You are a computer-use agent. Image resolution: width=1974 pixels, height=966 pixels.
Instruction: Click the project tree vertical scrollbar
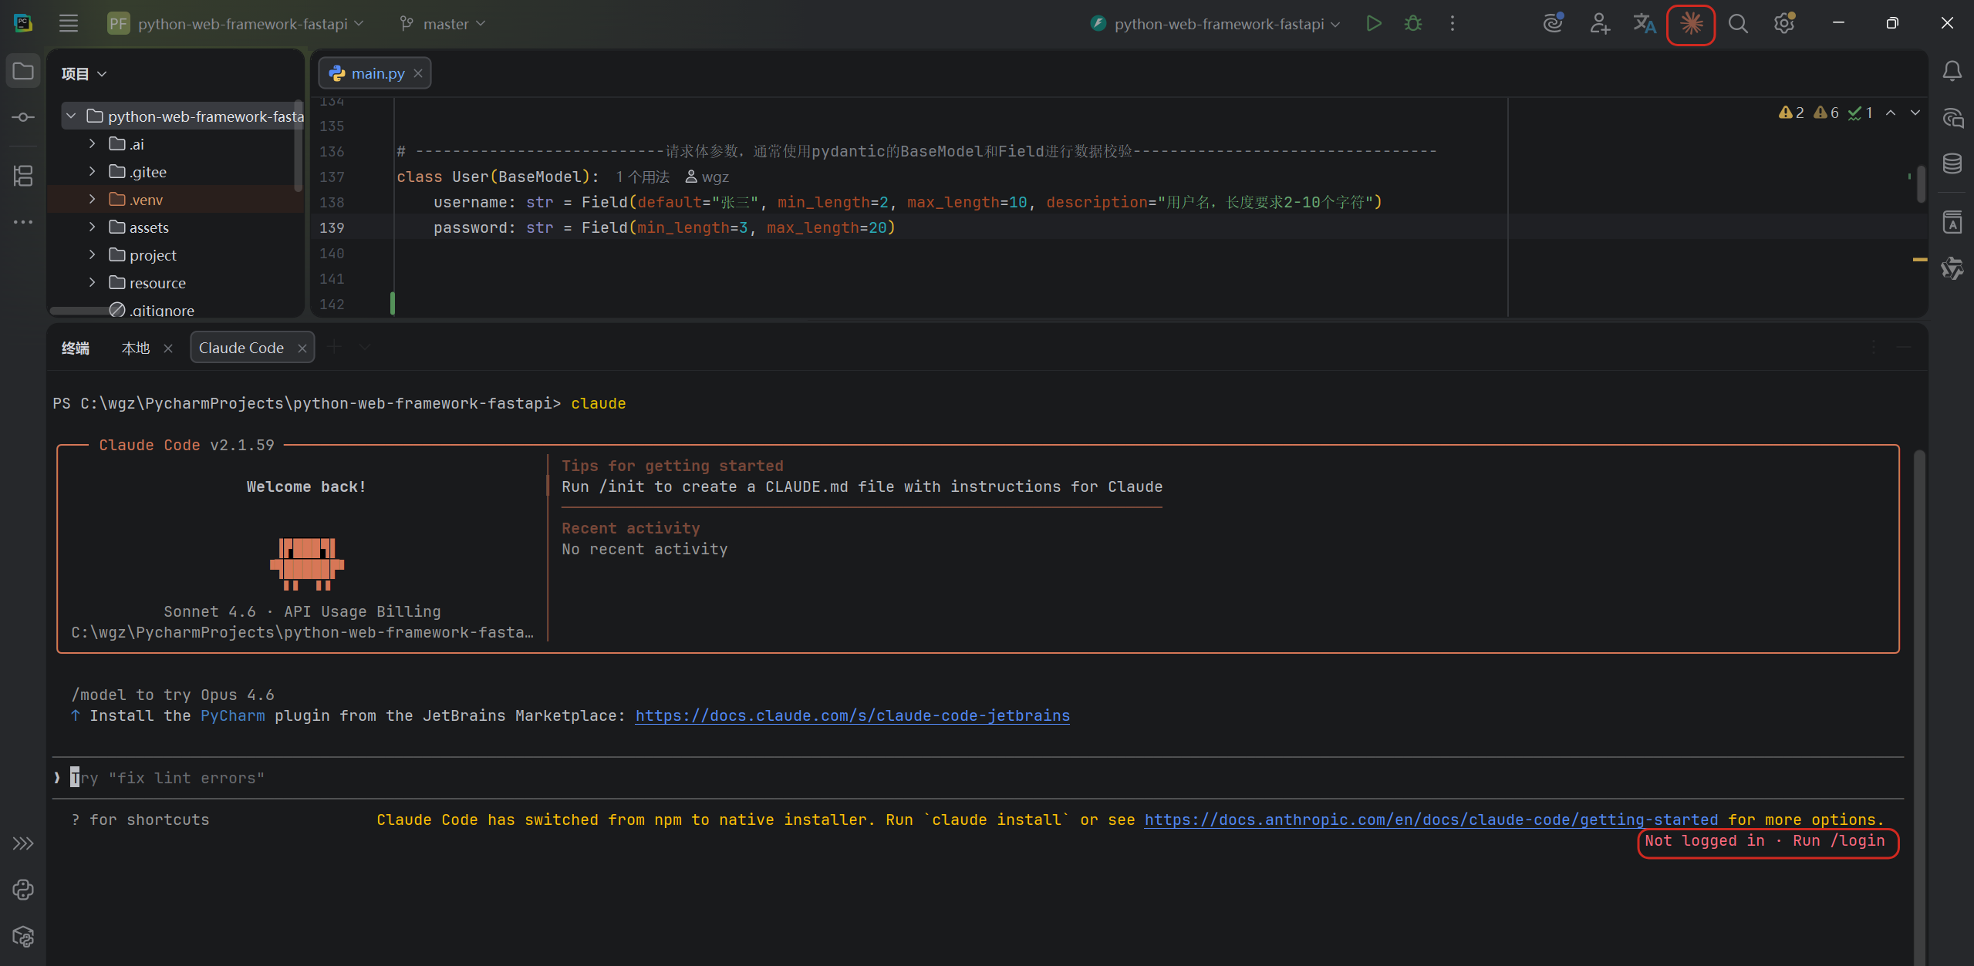click(x=298, y=146)
